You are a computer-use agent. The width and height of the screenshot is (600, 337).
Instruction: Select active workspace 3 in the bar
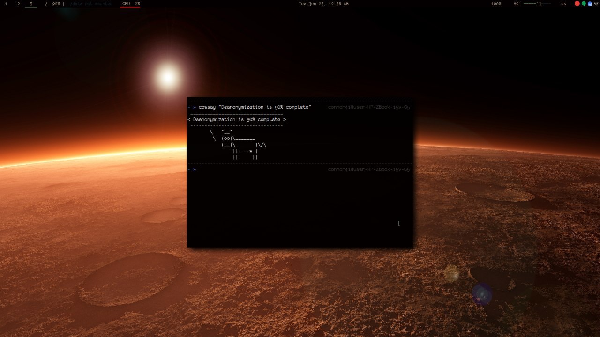(31, 4)
